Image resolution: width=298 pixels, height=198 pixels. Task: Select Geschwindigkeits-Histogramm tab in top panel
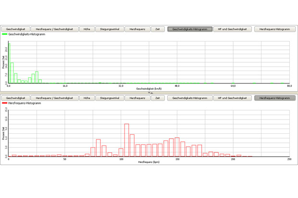pos(190,29)
